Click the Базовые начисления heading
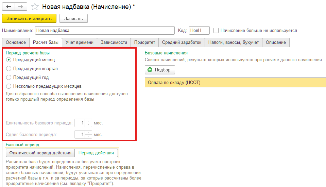The image size is (326, 187). point(166,53)
